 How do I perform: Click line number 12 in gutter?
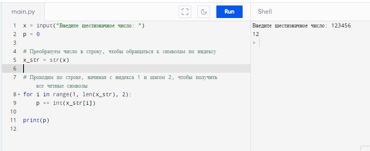pyautogui.click(x=13, y=129)
